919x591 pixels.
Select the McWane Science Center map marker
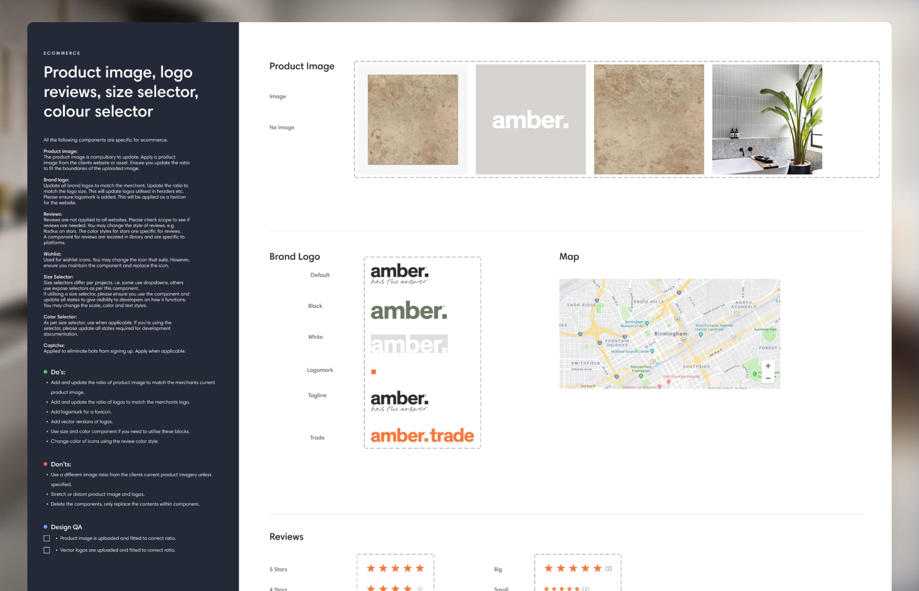[652, 351]
